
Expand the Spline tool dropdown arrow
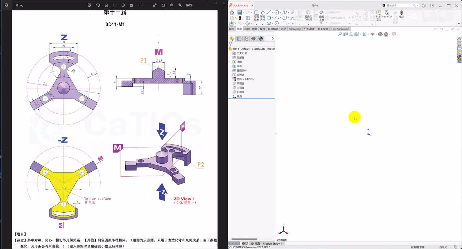(288, 13)
